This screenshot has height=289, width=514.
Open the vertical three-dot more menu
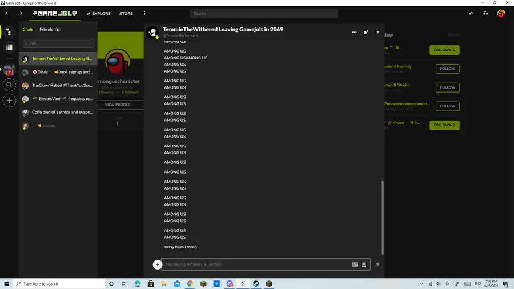pos(144,14)
